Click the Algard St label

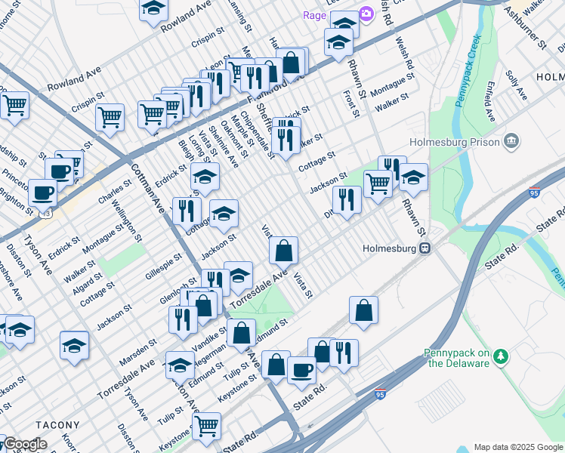(x=87, y=284)
